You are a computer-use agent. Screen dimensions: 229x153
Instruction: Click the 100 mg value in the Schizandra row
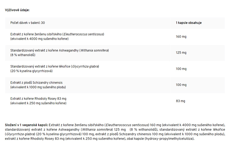pyautogui.click(x=181, y=85)
